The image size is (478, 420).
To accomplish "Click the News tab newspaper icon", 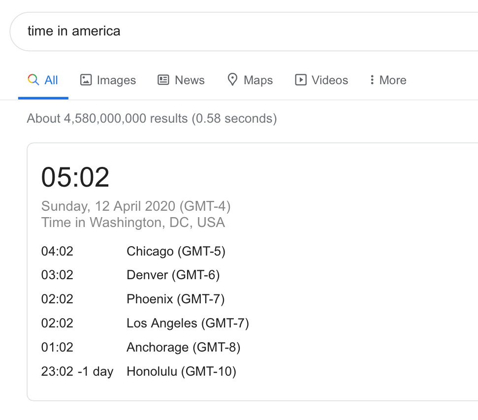I will (x=163, y=80).
